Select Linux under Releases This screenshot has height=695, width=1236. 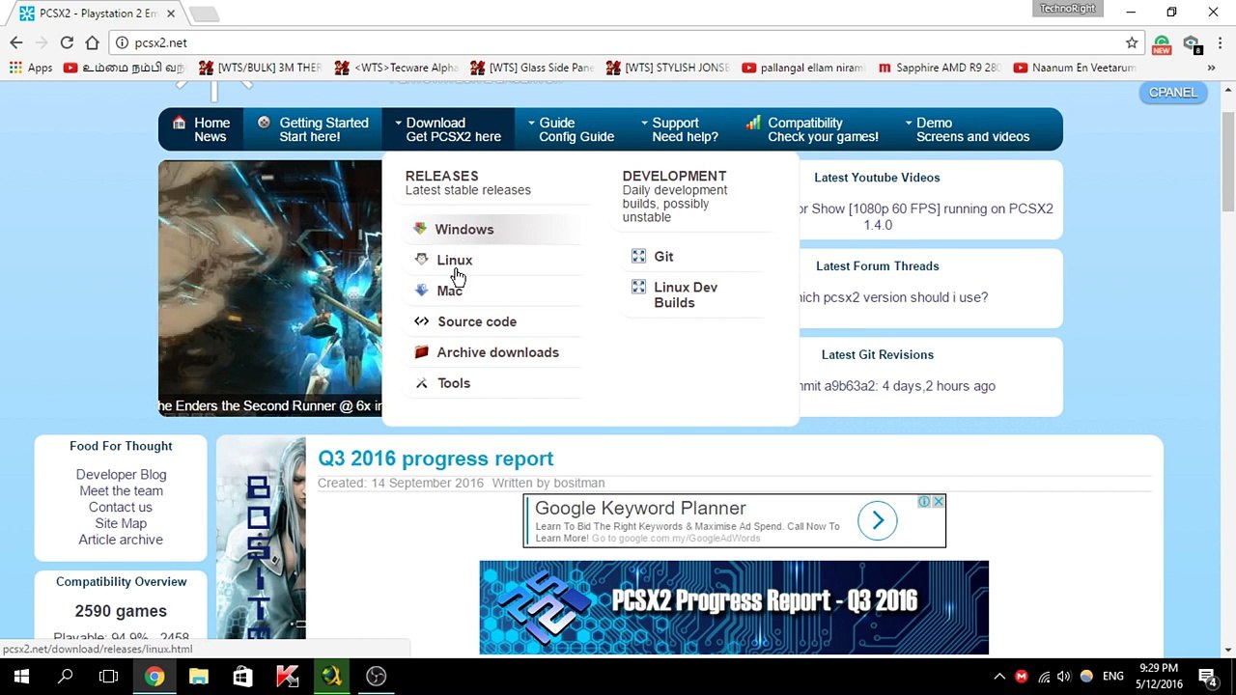point(454,260)
